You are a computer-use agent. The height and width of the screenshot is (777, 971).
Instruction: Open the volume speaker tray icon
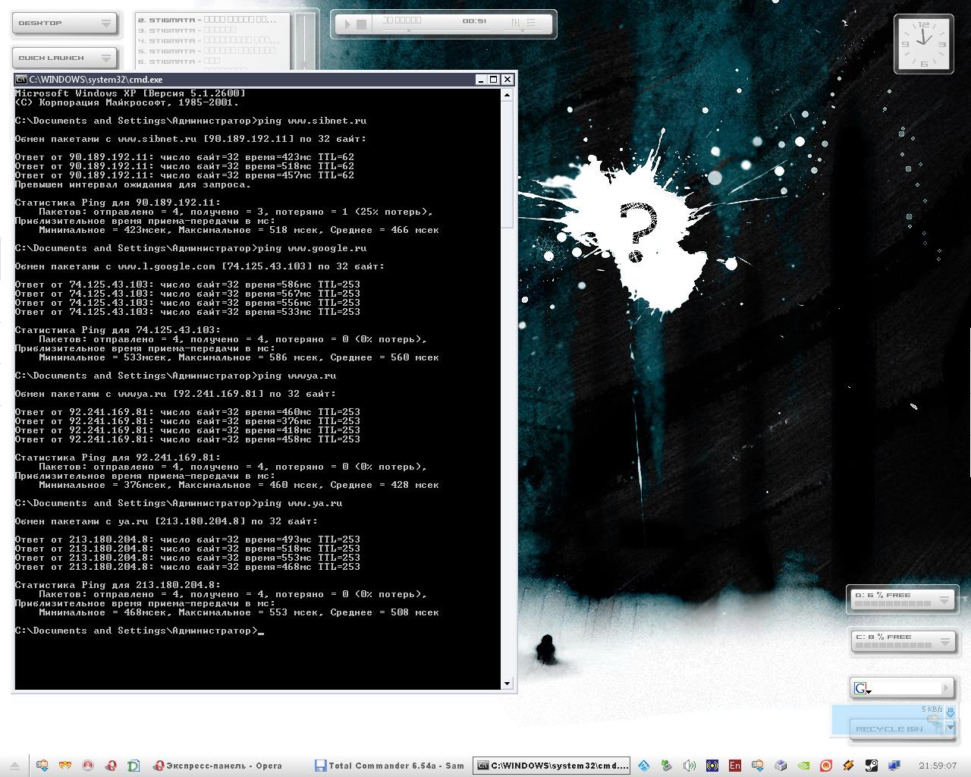coord(689,766)
